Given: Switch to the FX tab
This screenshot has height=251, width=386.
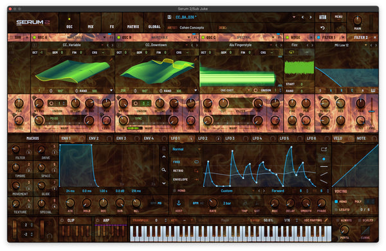Looking at the screenshot, I should click(112, 23).
